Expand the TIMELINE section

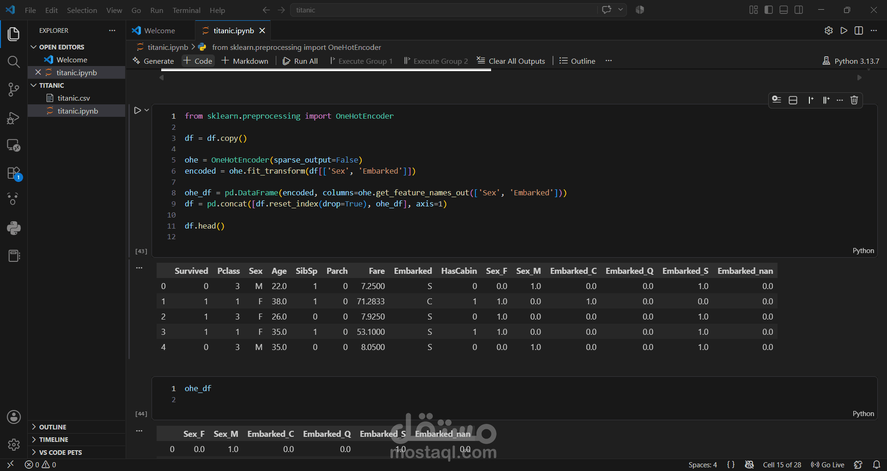click(x=53, y=440)
